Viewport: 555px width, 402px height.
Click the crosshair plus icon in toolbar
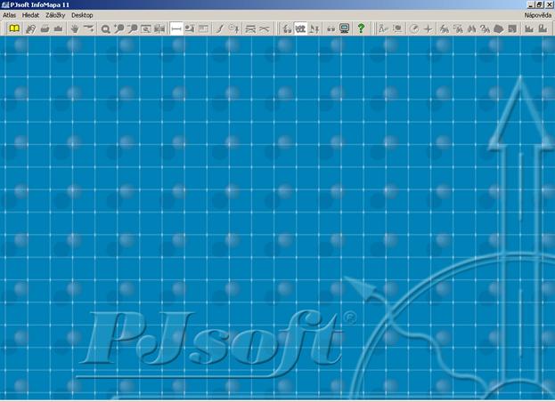pos(428,28)
